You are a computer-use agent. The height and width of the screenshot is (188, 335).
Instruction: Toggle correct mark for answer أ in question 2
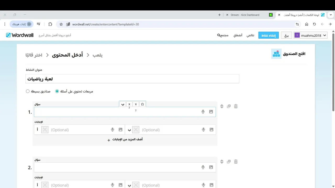[x=45, y=185]
